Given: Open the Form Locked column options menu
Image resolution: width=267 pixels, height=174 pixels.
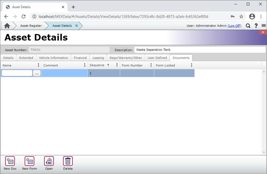Looking at the screenshot, I should click(x=192, y=65).
